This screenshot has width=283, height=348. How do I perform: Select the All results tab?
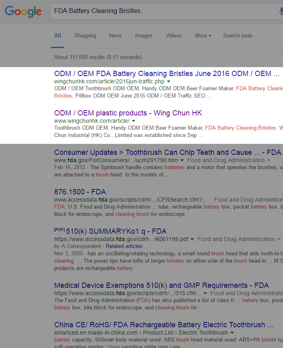pos(57,35)
